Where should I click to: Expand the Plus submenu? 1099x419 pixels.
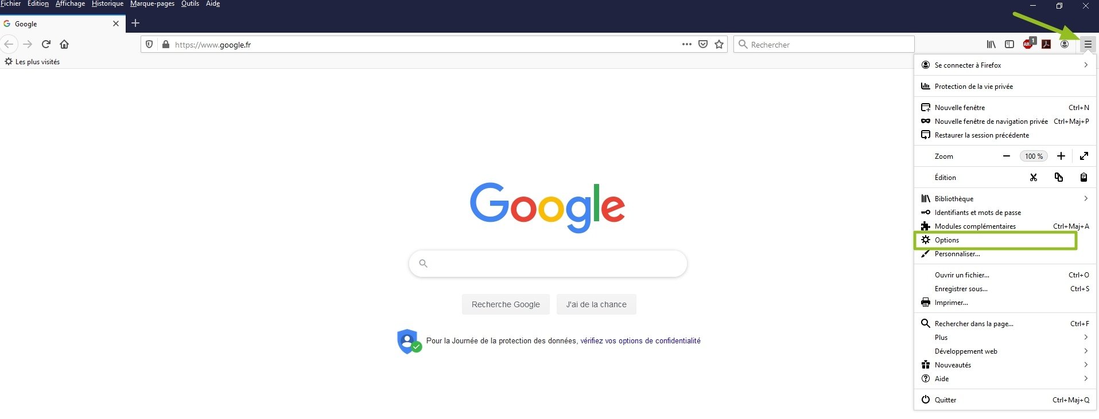point(1005,337)
